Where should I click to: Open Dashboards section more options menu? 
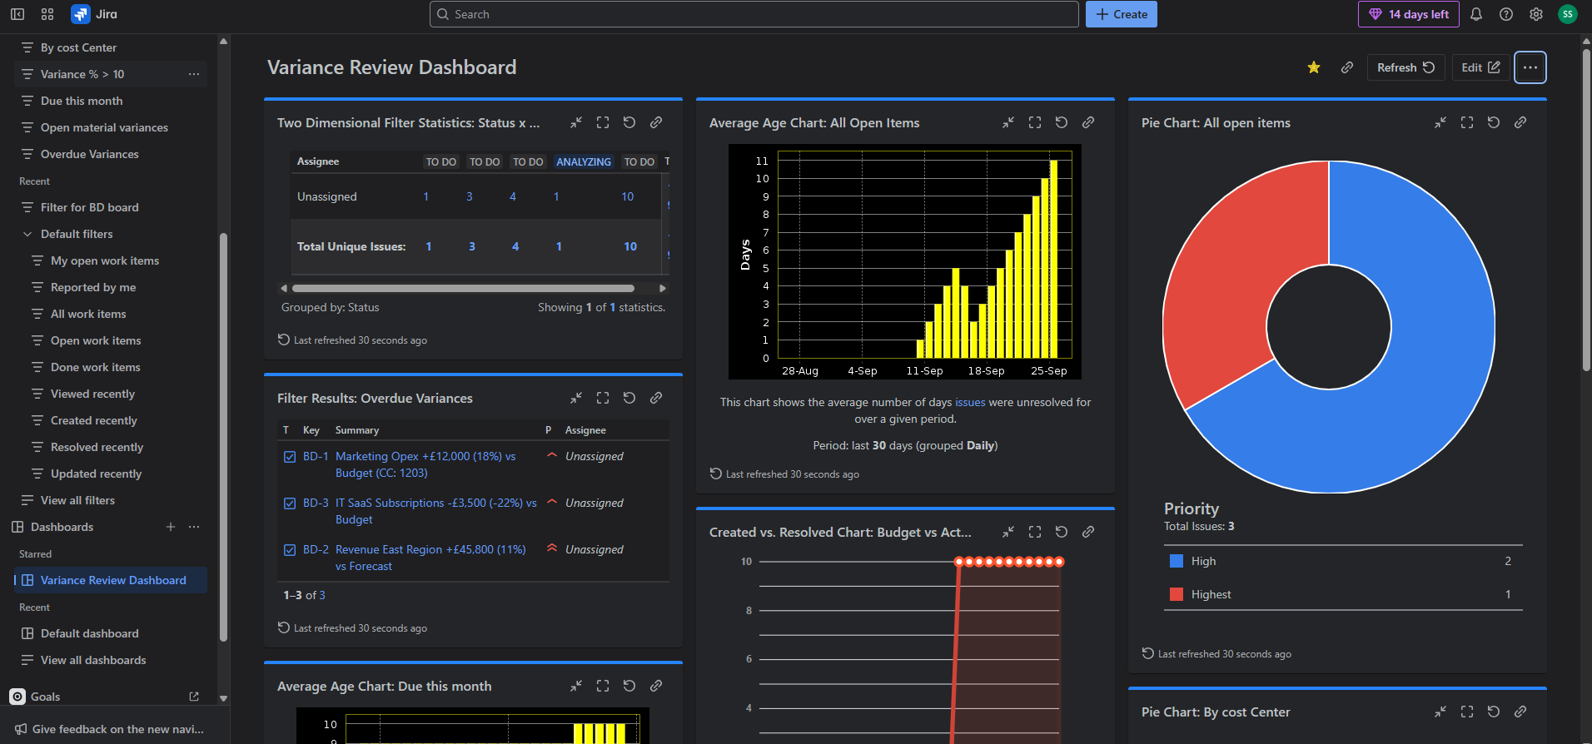(194, 527)
